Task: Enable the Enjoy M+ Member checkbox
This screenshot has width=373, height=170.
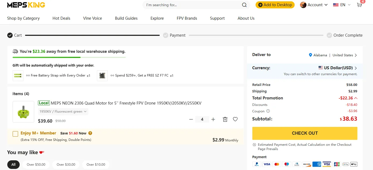Action: coord(15,134)
